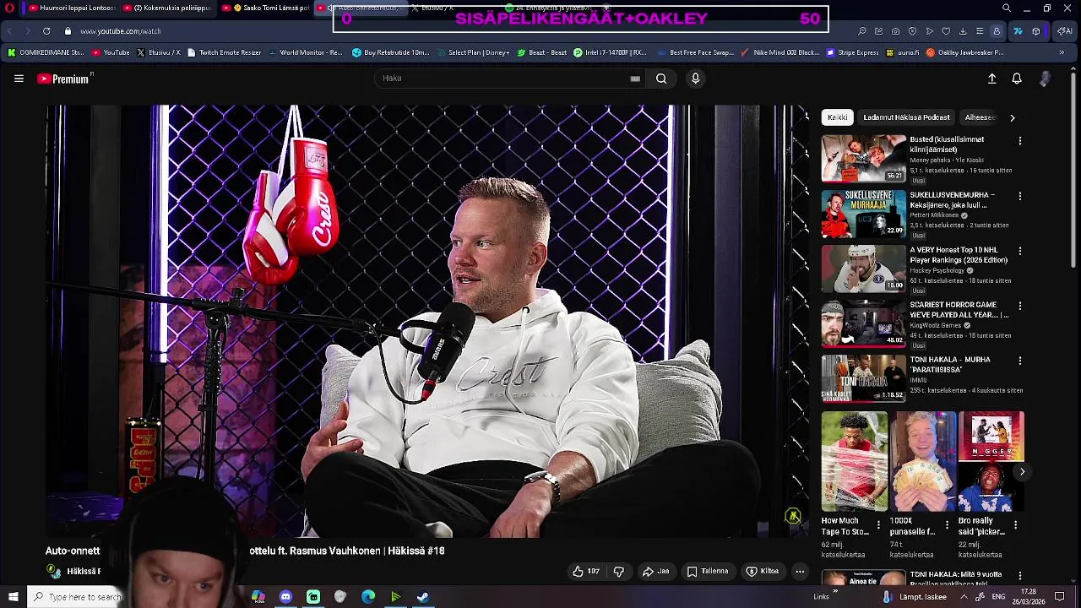Open World Monitor bookmark
This screenshot has height=608, width=1081.
point(306,52)
